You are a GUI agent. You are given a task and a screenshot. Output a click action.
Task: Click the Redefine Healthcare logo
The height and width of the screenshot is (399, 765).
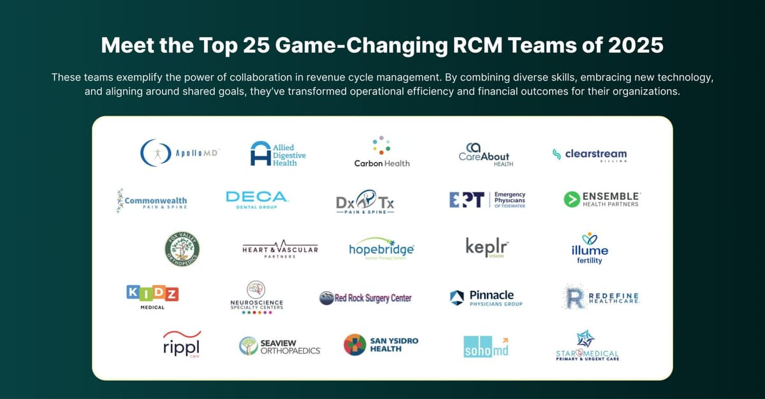coord(602,297)
